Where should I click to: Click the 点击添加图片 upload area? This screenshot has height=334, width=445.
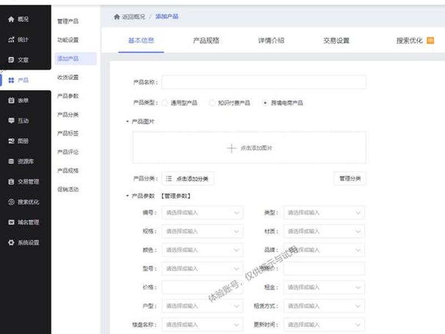pyautogui.click(x=249, y=148)
